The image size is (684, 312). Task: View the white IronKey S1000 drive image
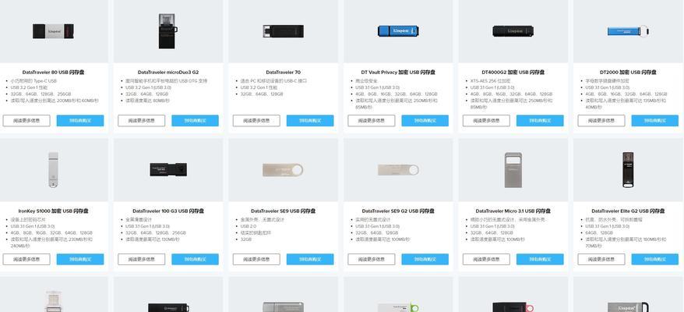point(53,169)
